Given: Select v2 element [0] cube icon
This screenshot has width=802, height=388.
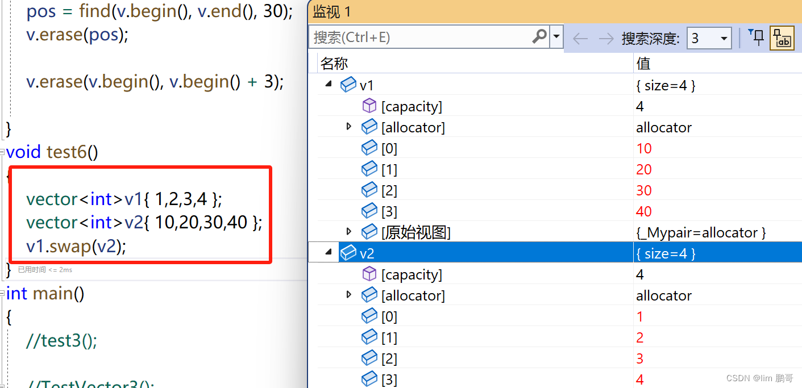Looking at the screenshot, I should coord(369,316).
